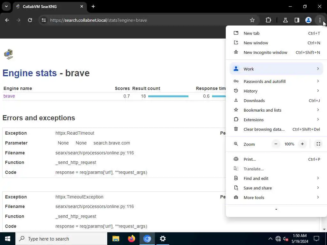Click the page scrollbar down arrow
This screenshot has height=245, width=327.
(x=324, y=229)
